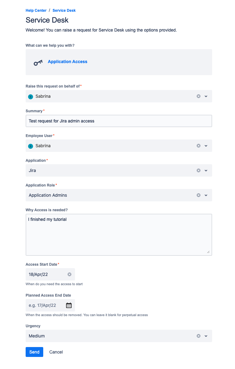Click the clear icon on Access Start Date
This screenshot has height=369, width=235.
point(69,274)
